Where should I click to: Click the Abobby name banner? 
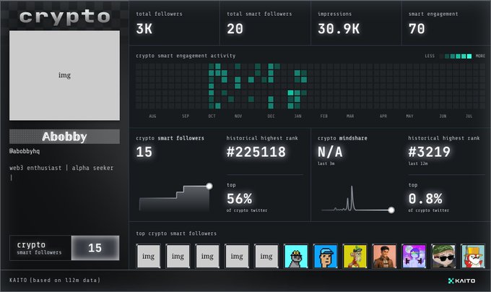64,137
